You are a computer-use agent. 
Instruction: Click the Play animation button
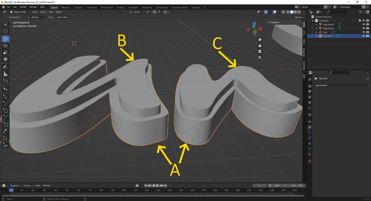pos(157,186)
